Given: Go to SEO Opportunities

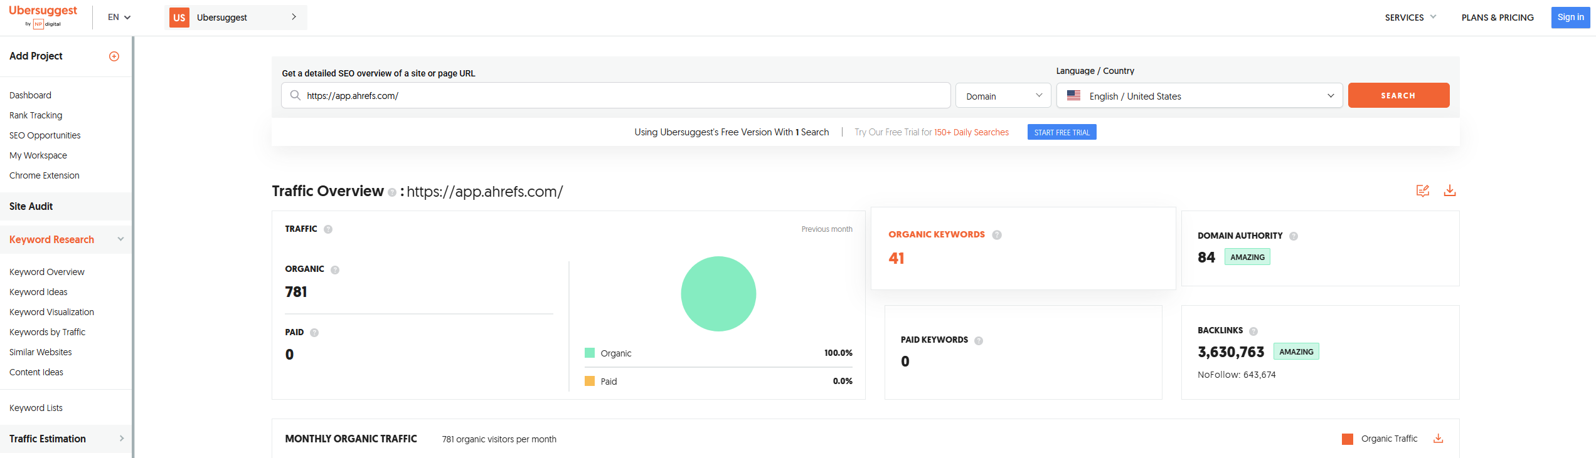Looking at the screenshot, I should pos(45,135).
